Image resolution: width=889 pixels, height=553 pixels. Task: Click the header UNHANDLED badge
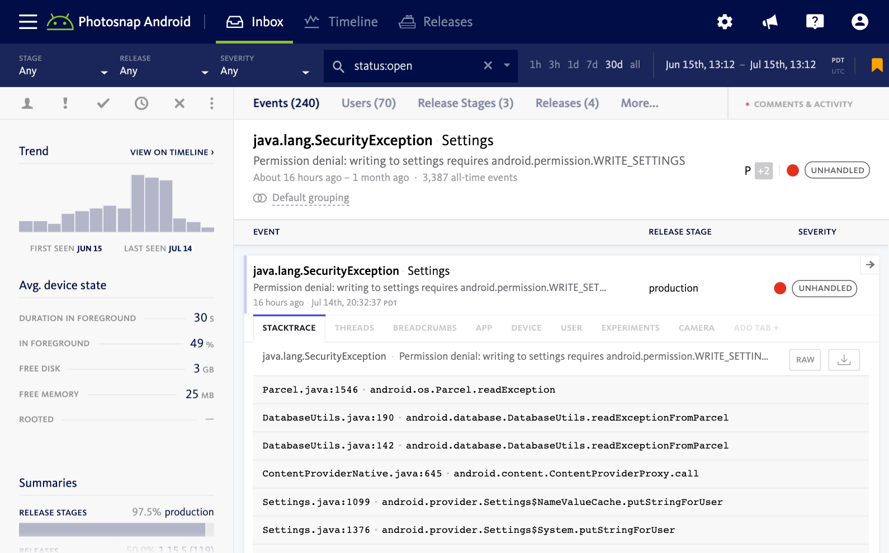pyautogui.click(x=837, y=170)
